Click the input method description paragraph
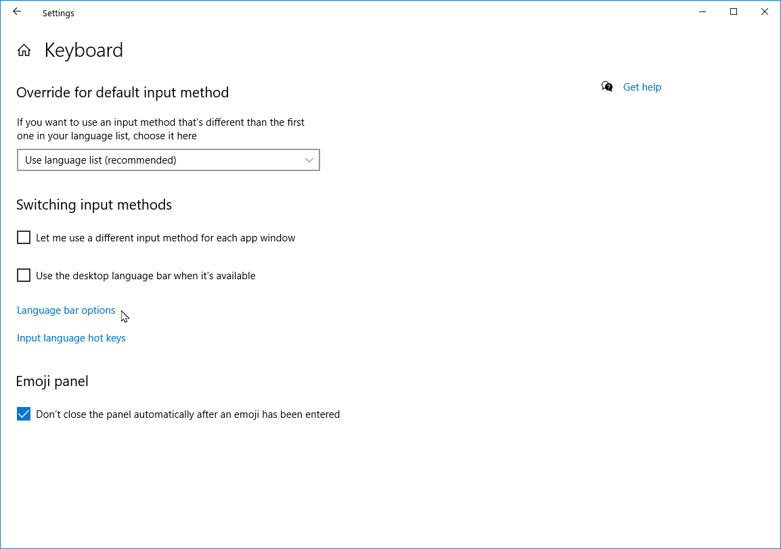Screen dimensions: 781x549 point(160,129)
